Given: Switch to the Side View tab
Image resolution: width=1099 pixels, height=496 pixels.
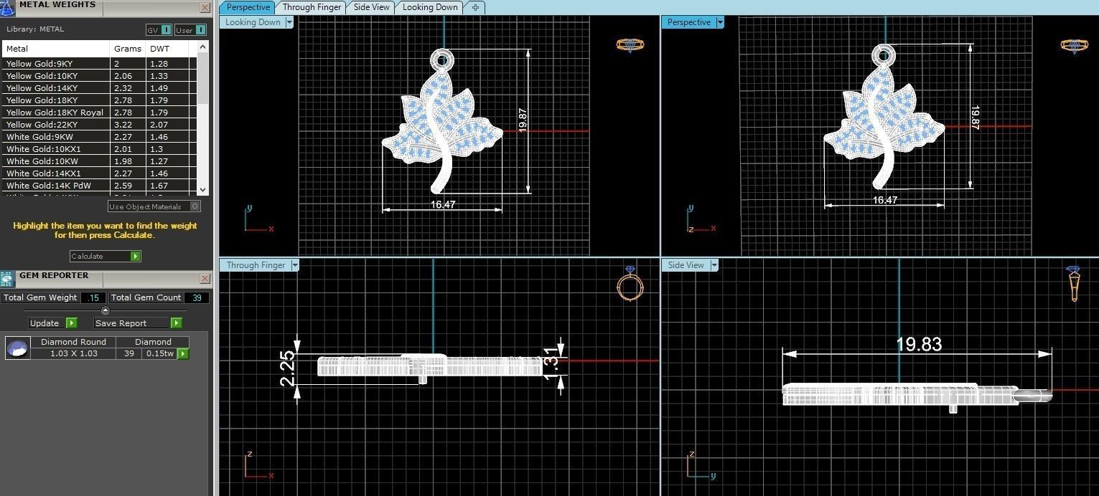Looking at the screenshot, I should pyautogui.click(x=372, y=7).
